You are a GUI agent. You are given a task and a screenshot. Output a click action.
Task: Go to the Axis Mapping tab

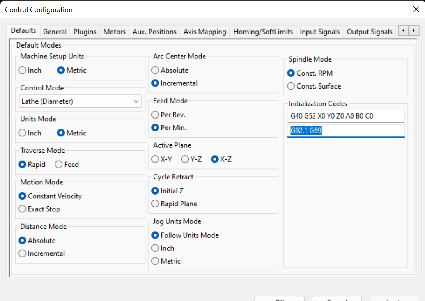click(205, 32)
